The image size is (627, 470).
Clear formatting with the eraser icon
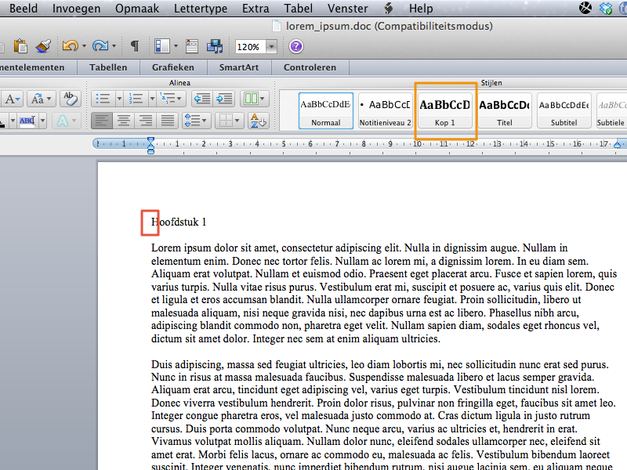point(71,99)
